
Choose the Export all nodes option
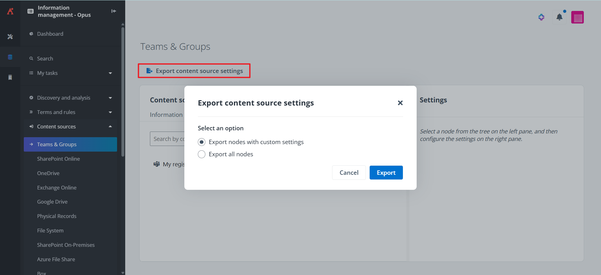tap(202, 154)
